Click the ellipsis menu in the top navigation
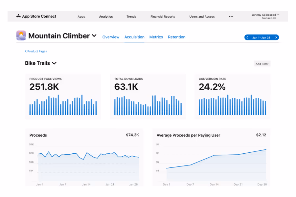296x197 pixels. 231,16
